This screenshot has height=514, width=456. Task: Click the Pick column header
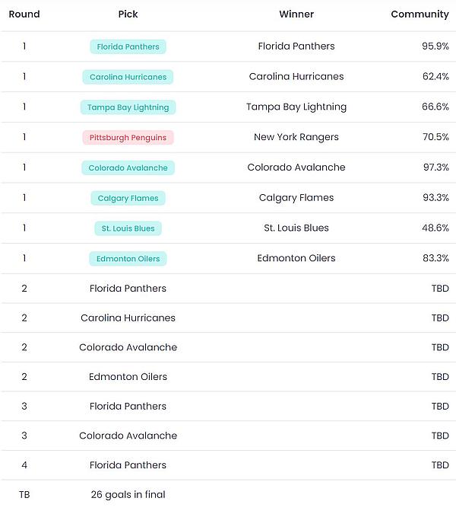(128, 14)
